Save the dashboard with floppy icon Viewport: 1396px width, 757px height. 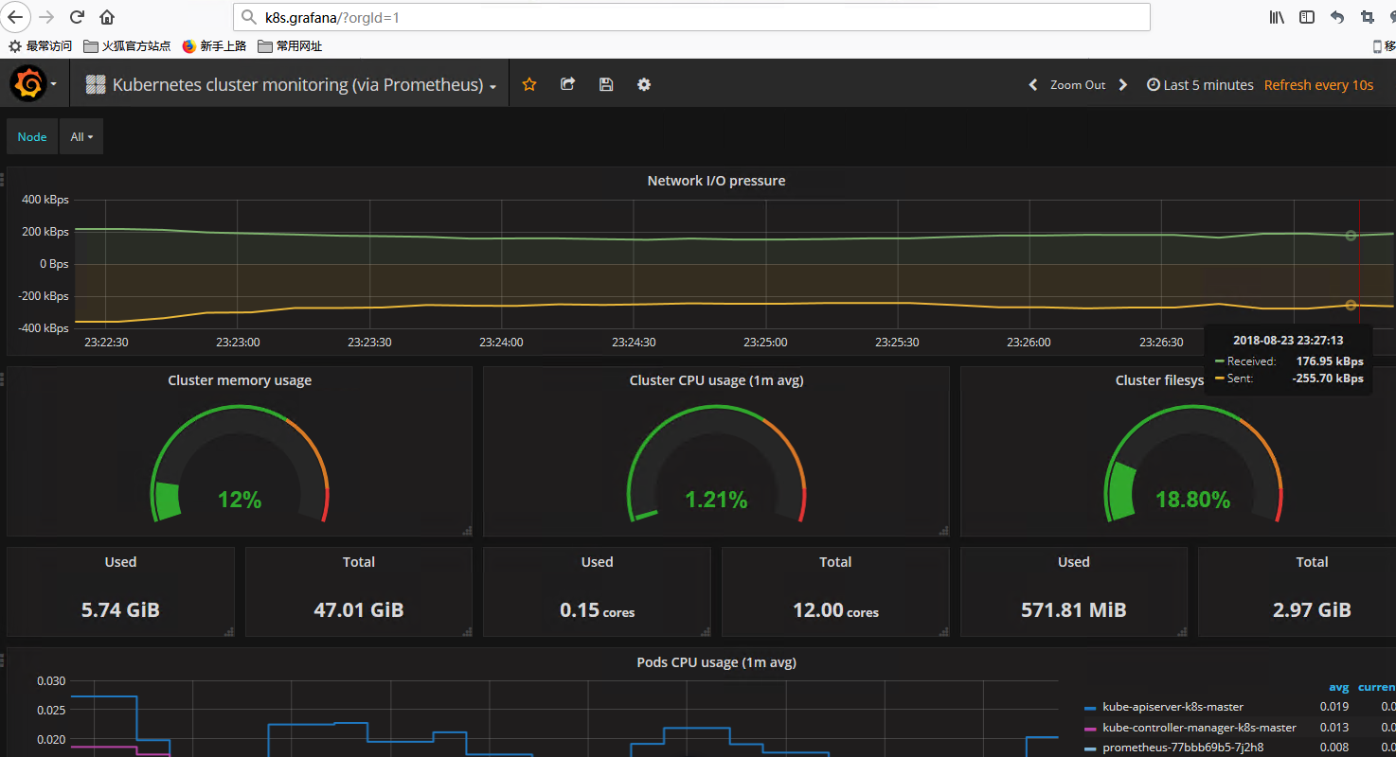606,84
